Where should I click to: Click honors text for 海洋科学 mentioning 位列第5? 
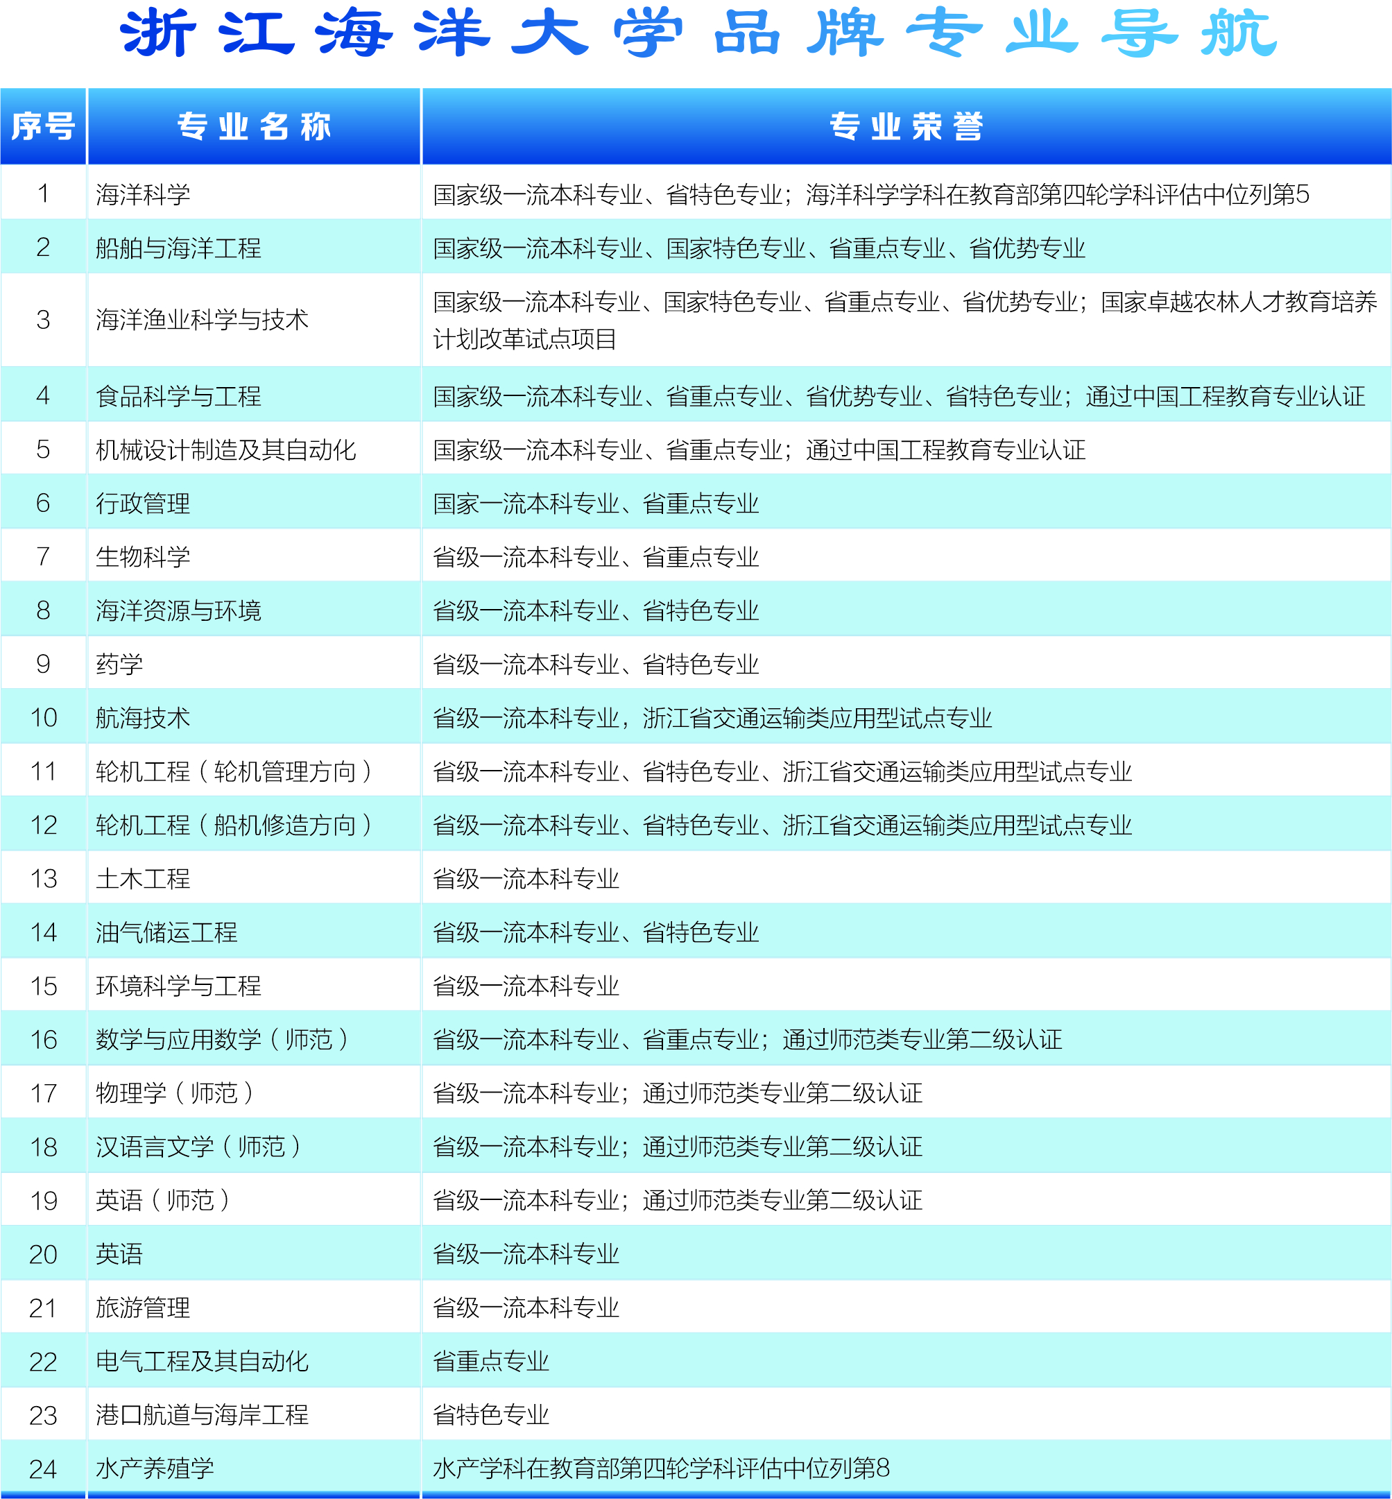click(870, 195)
